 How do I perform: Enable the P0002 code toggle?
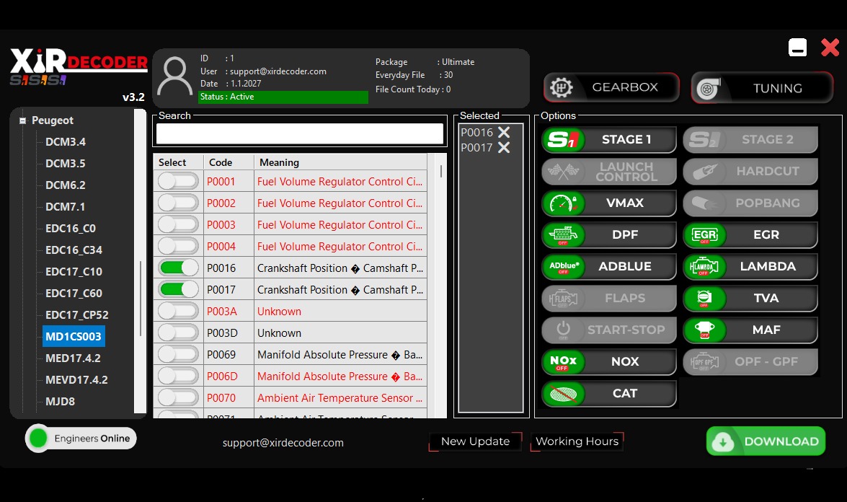[x=178, y=203]
